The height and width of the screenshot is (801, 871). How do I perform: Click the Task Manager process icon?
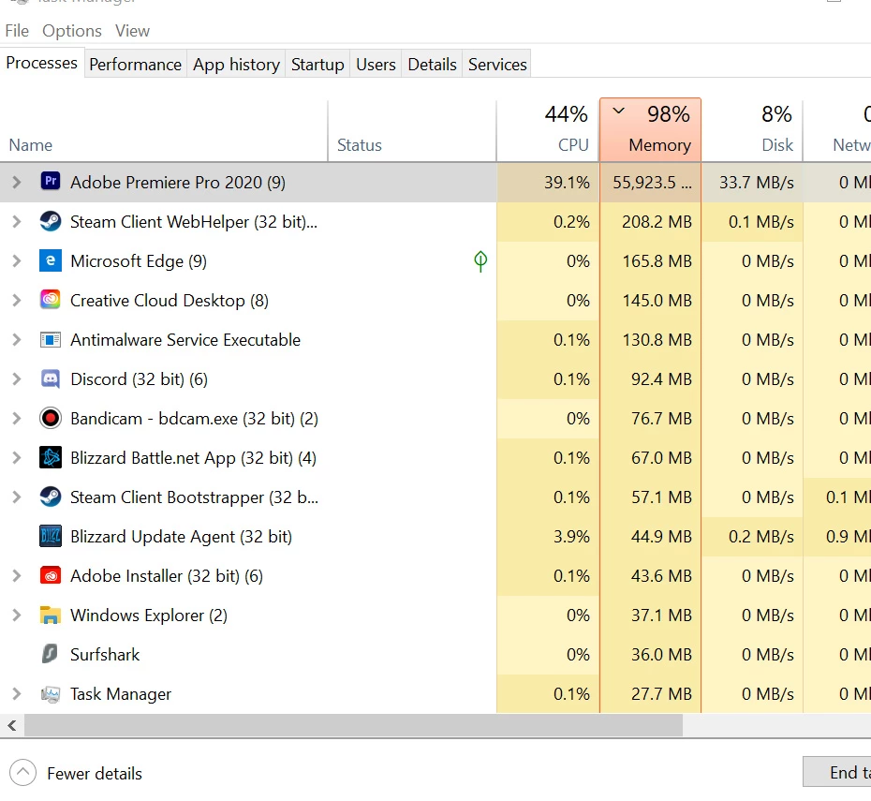point(51,694)
